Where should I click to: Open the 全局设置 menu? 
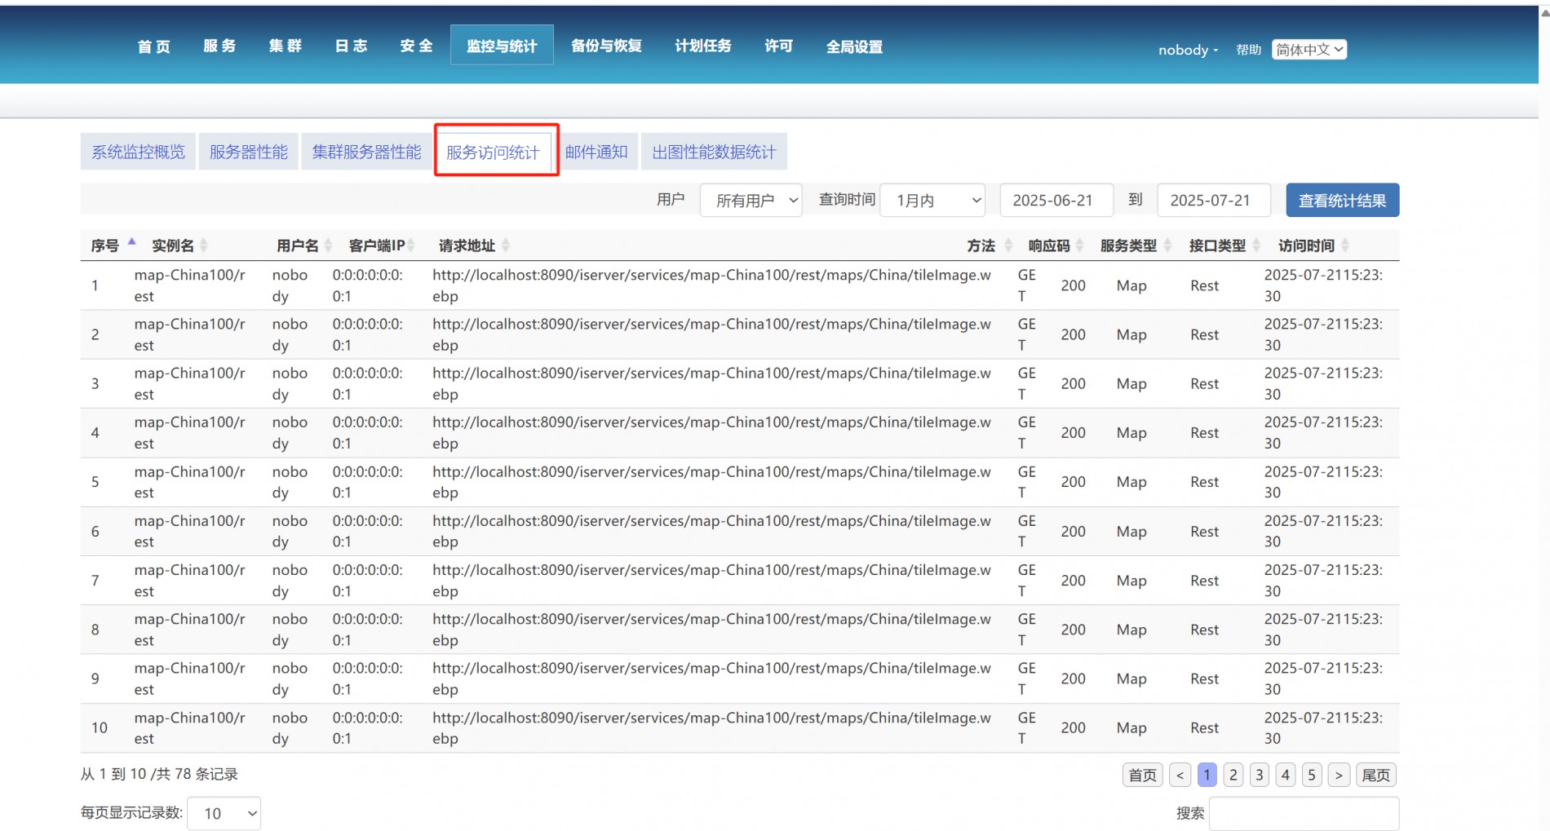click(854, 46)
